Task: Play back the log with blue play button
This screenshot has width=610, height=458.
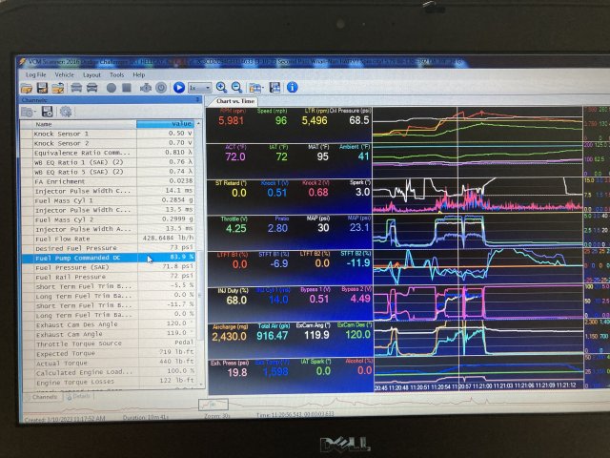Action: point(179,88)
